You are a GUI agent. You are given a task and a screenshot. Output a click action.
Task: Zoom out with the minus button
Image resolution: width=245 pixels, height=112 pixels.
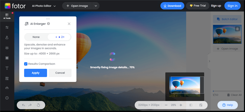pyautogui.click(x=166, y=105)
